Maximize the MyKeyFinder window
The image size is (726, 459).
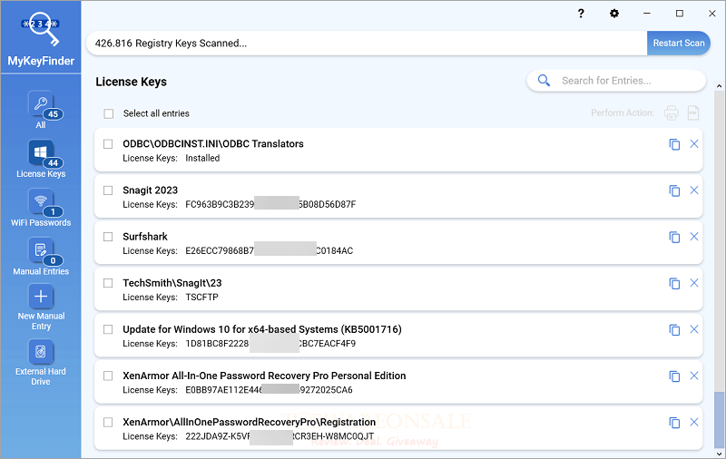(679, 14)
